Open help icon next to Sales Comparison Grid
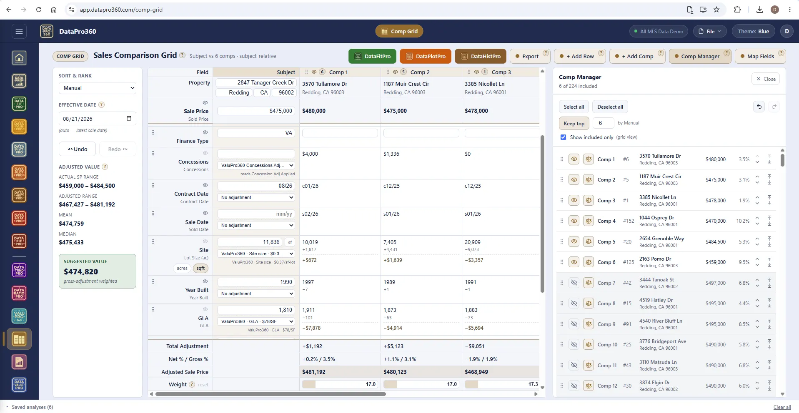This screenshot has height=413, width=799. (182, 55)
